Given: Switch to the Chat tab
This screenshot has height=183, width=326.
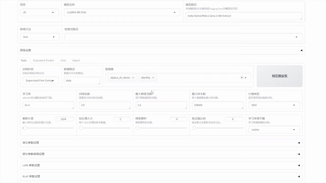Looking at the screenshot, I should (63, 60).
